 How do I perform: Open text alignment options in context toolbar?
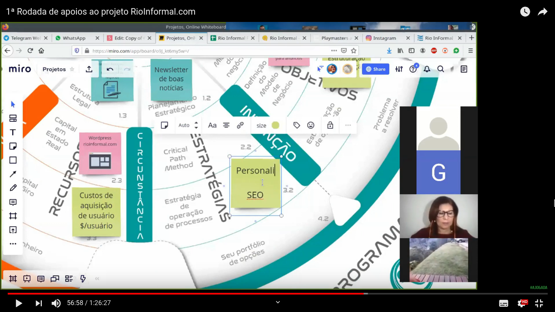pos(226,125)
